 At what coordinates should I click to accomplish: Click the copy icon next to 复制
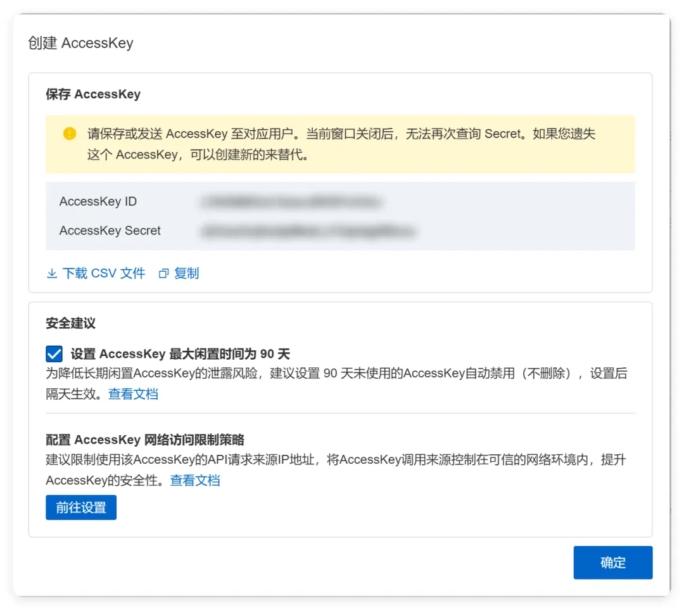(x=163, y=274)
